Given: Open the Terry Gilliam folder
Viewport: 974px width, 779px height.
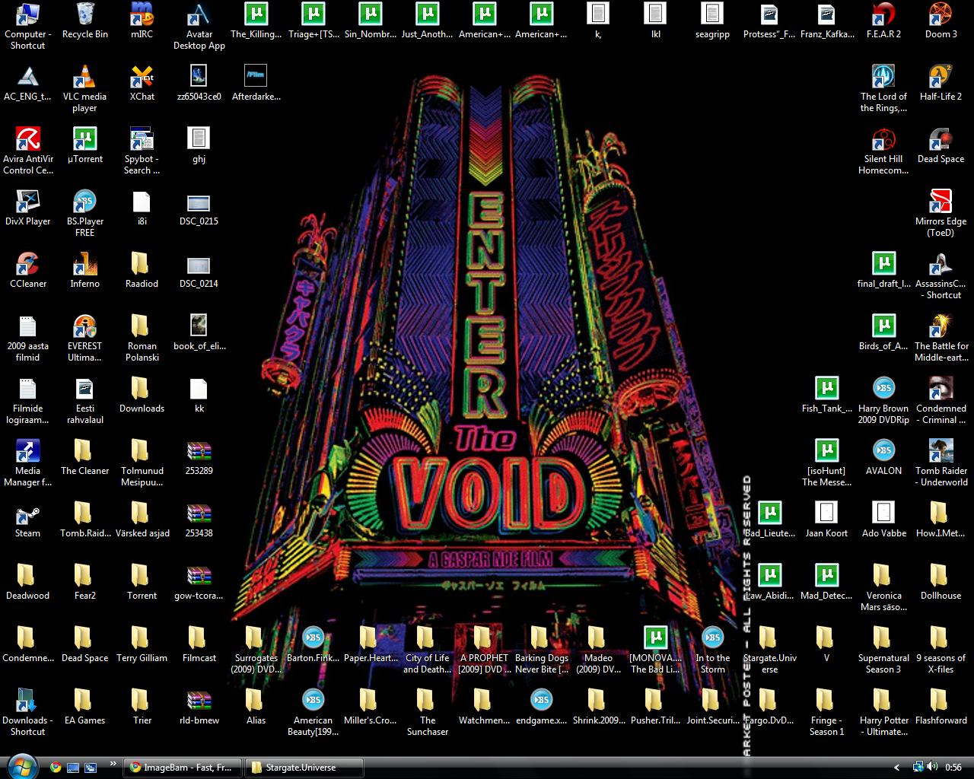Looking at the screenshot, I should point(142,645).
